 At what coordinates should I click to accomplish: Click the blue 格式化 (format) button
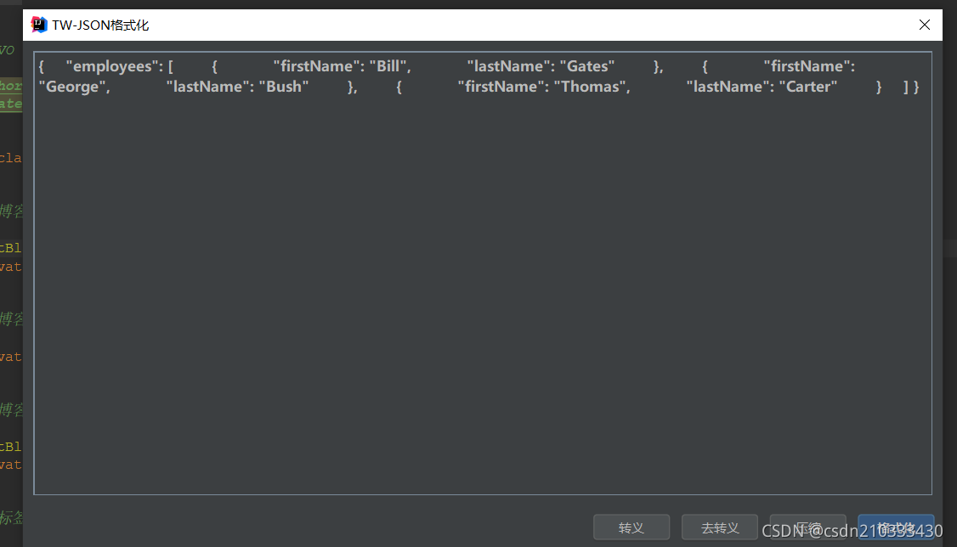[x=896, y=527]
